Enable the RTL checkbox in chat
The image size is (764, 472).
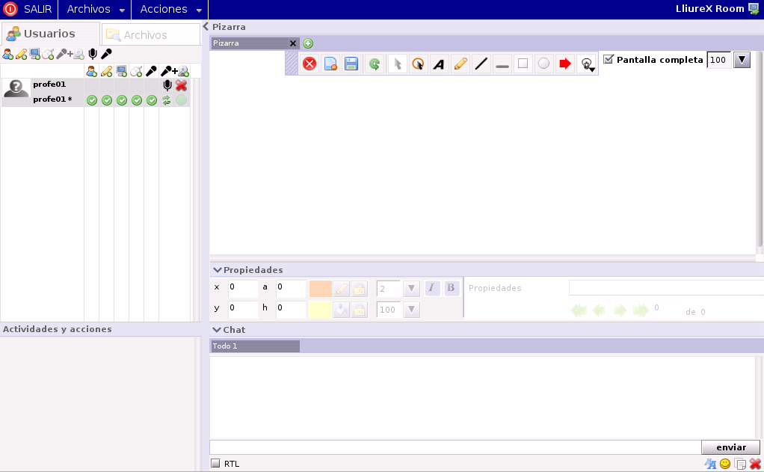pos(216,464)
